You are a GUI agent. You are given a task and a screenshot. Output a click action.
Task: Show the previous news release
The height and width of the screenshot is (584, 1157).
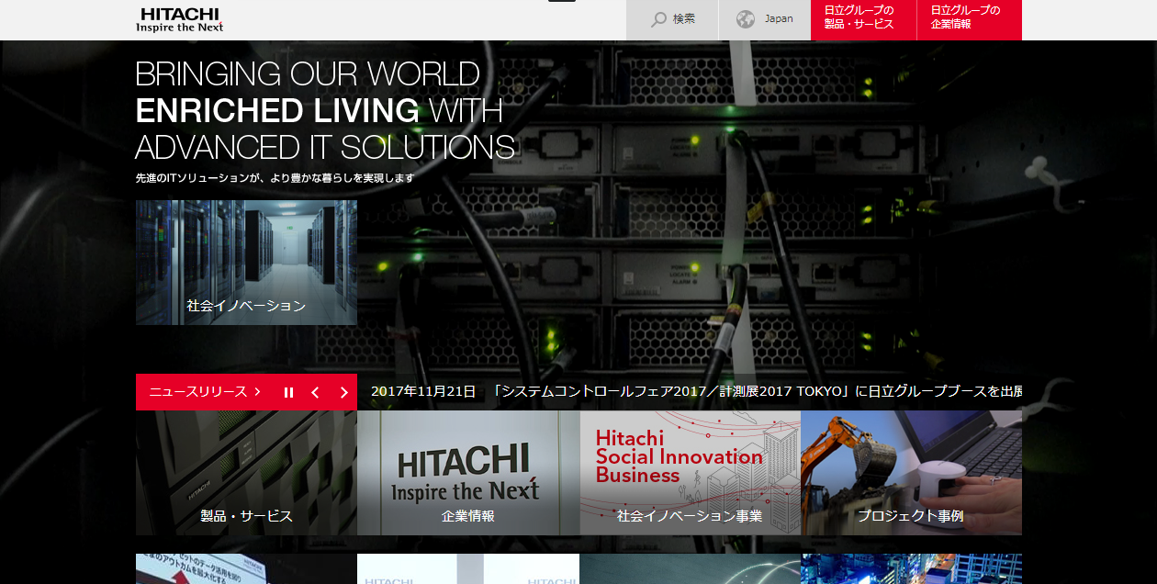[x=315, y=392]
